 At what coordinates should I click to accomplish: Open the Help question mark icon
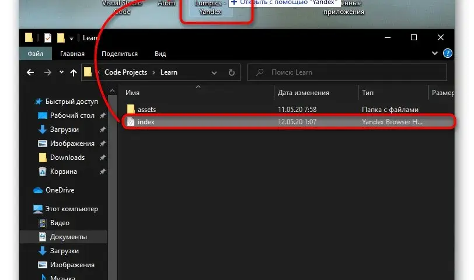point(447,54)
